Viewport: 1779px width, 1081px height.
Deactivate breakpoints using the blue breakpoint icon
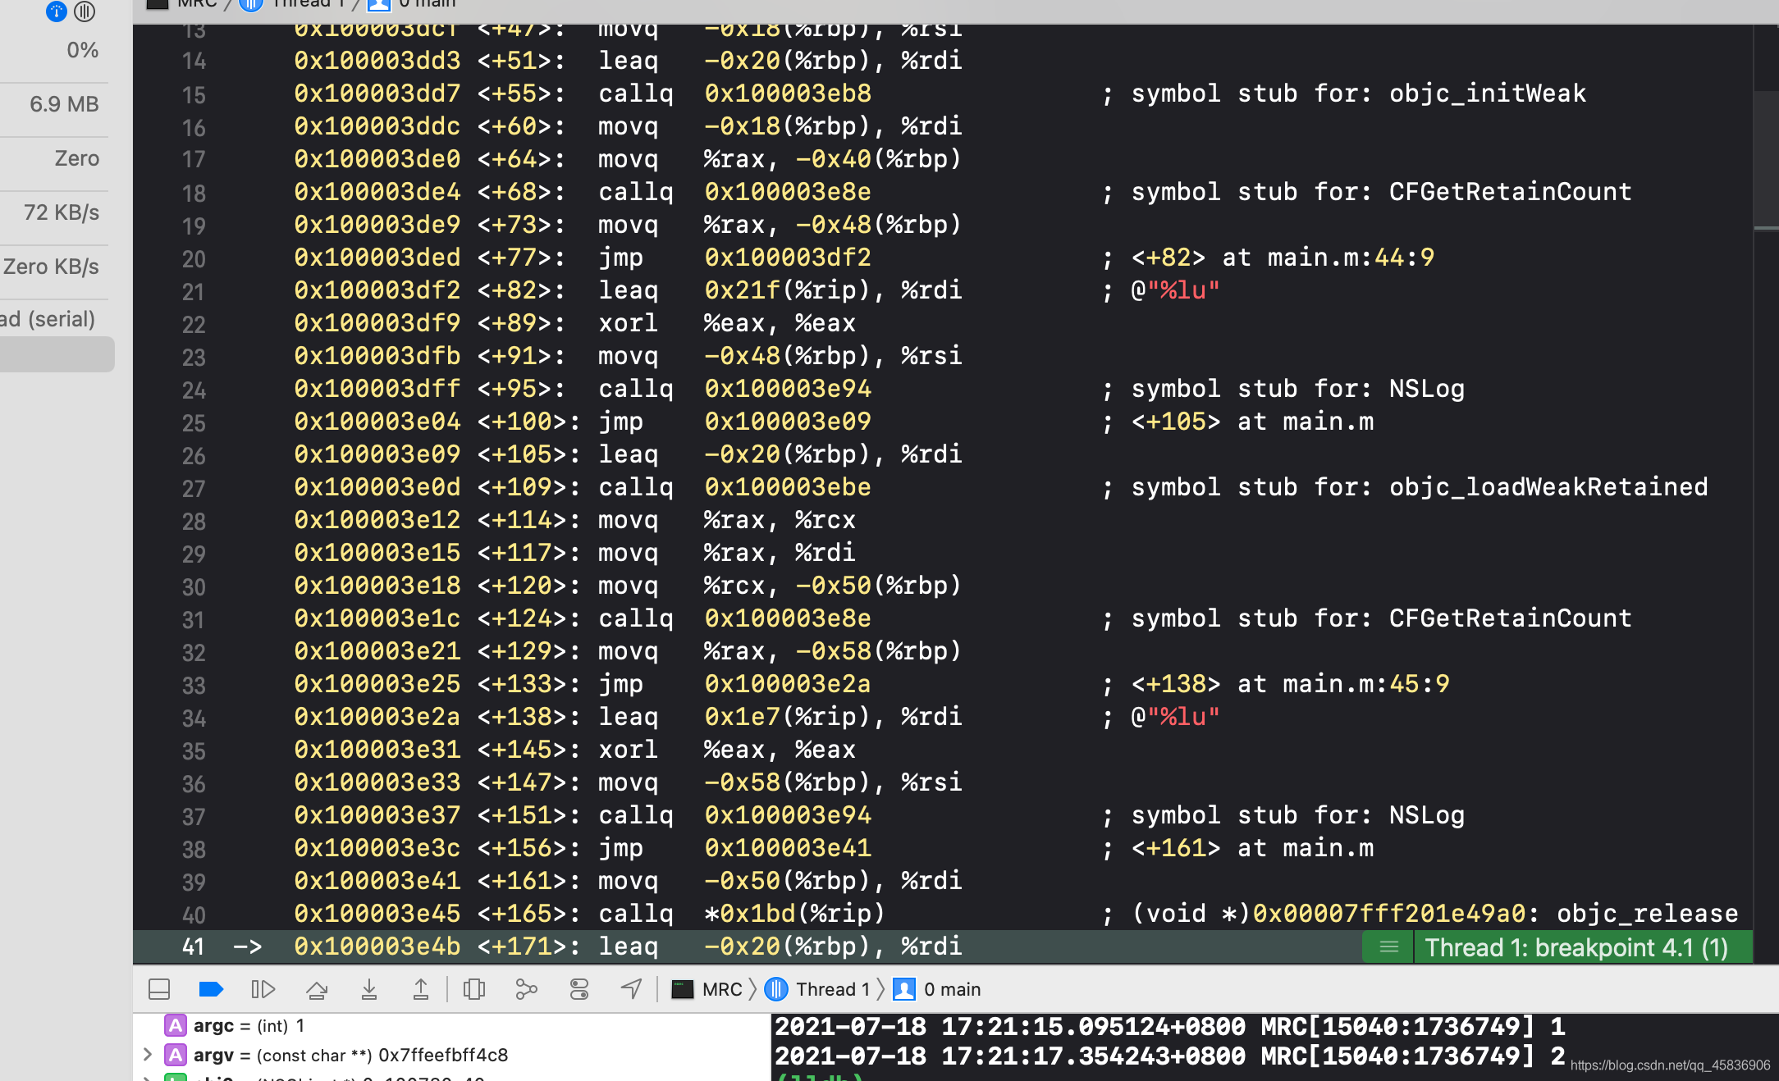(211, 989)
